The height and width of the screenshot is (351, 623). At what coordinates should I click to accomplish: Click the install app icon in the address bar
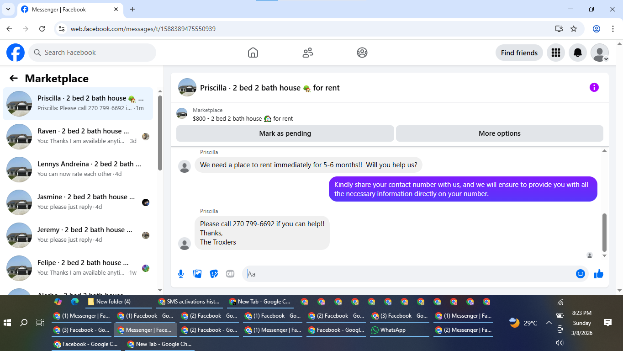559,29
